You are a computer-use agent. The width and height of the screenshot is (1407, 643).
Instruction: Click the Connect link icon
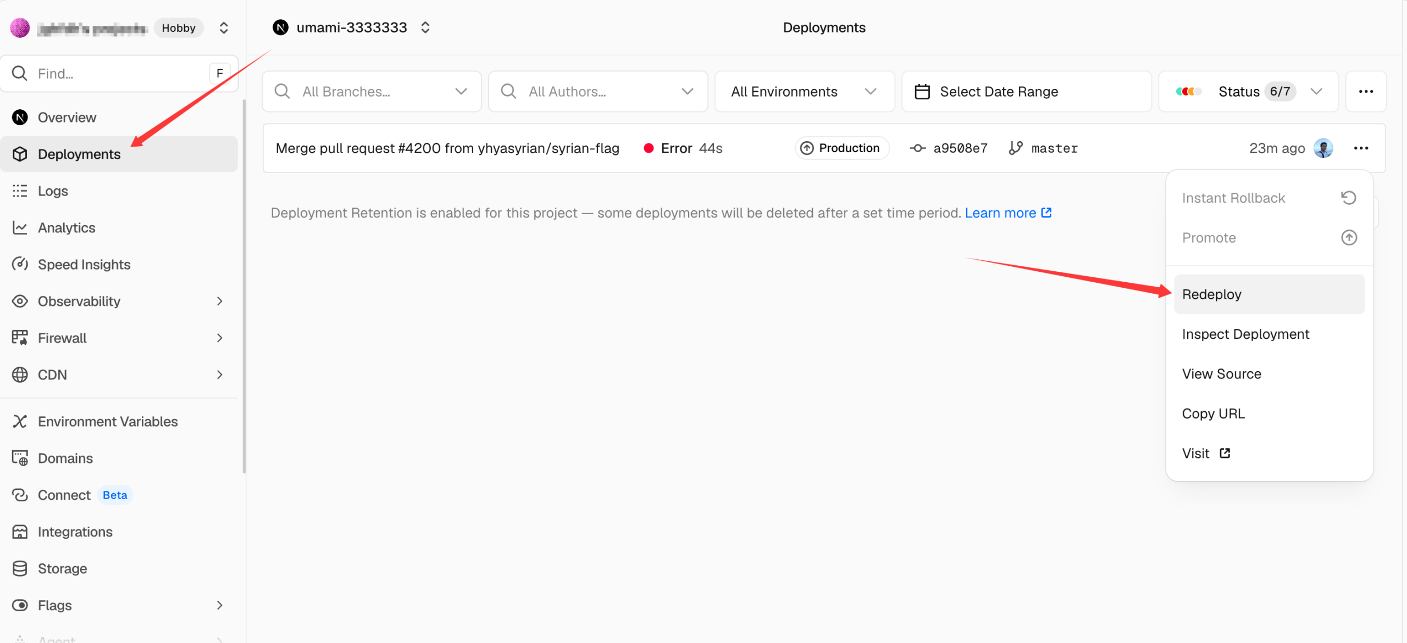[20, 495]
